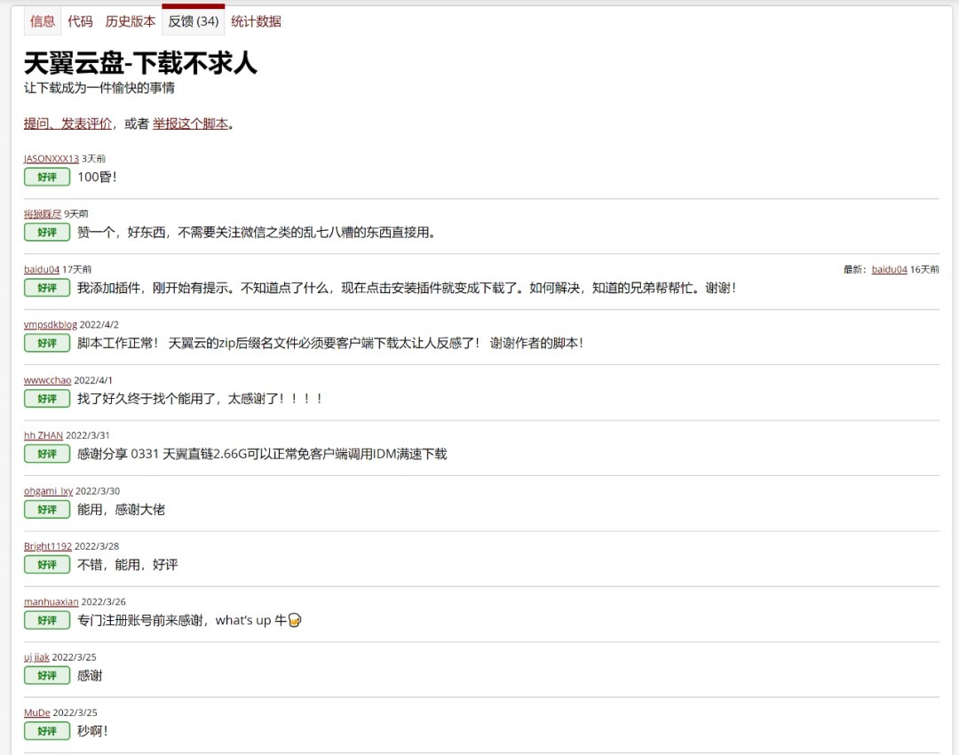Open user JASONXXX13's profile
Viewport: 959px width, 755px height.
[52, 158]
